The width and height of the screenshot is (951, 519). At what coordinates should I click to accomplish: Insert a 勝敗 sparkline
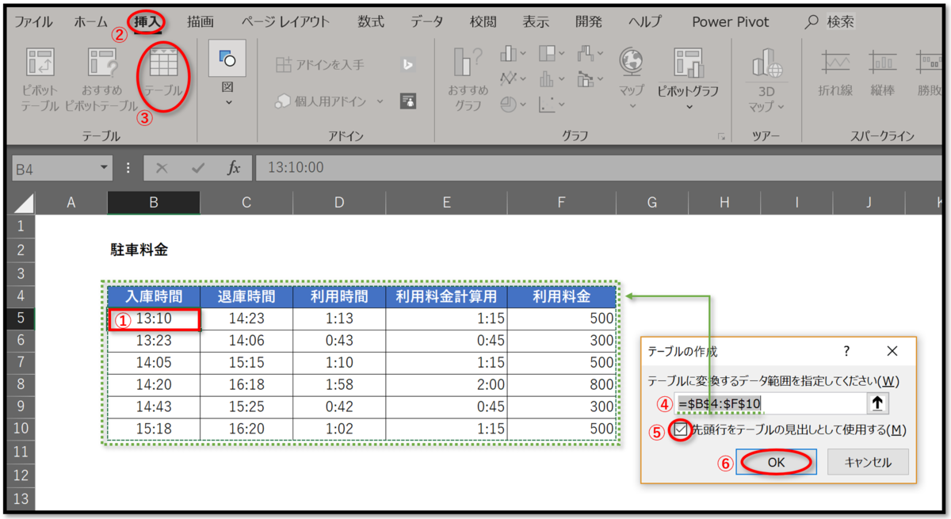click(930, 73)
